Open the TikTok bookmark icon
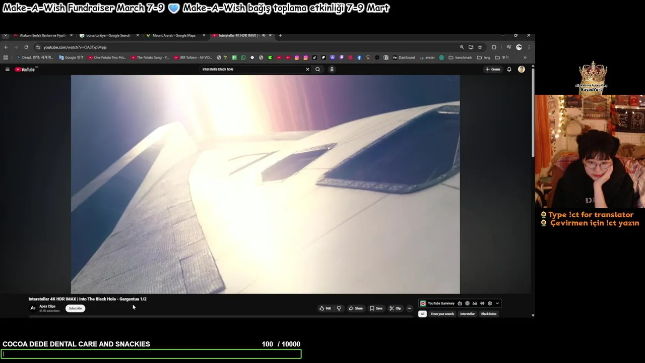 [x=314, y=57]
